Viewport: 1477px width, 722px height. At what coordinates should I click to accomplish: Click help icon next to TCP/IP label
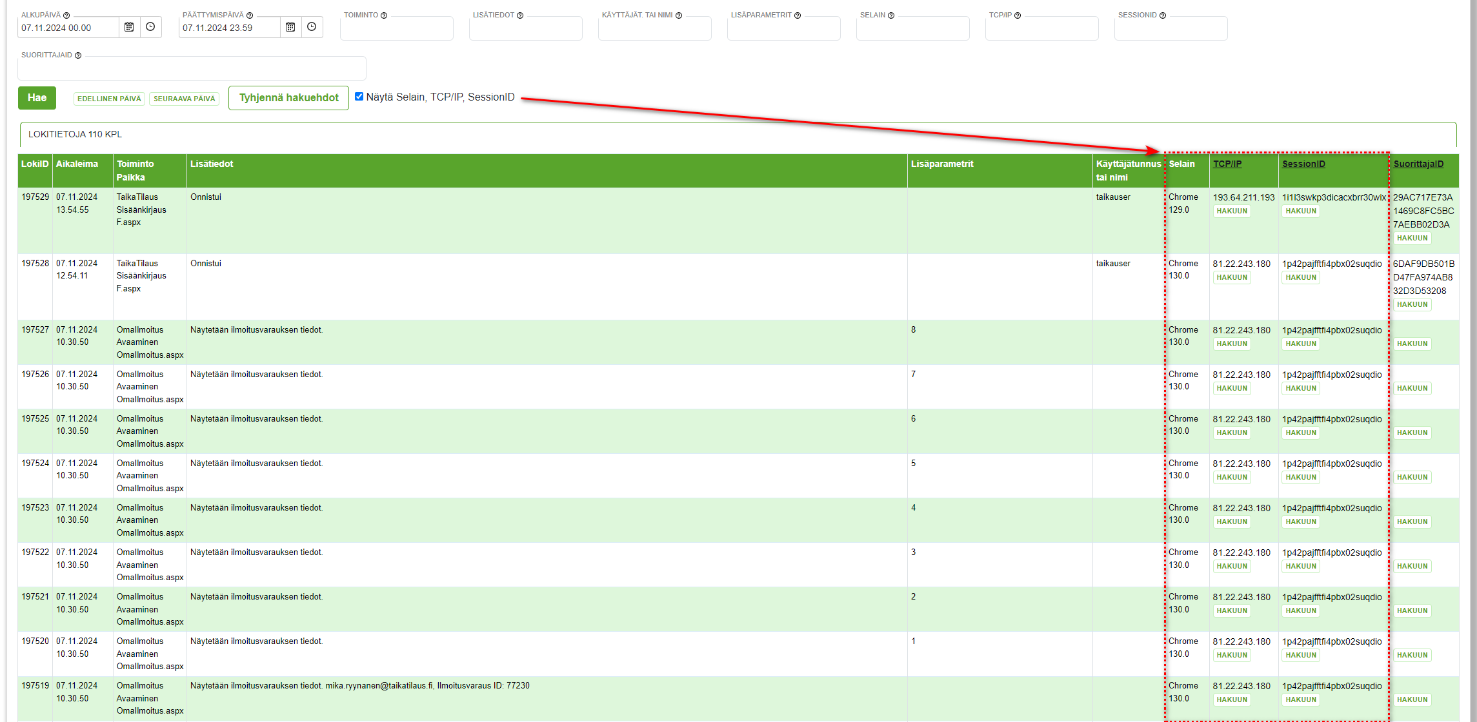pos(1018,15)
